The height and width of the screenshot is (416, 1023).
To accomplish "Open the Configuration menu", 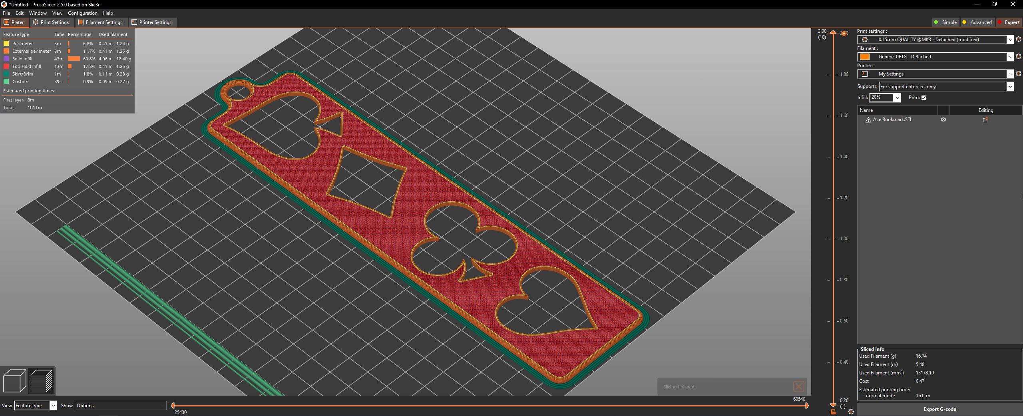I will 82,13.
